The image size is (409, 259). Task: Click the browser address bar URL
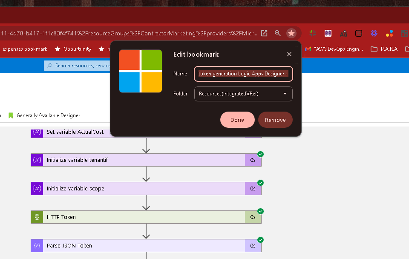(129, 33)
